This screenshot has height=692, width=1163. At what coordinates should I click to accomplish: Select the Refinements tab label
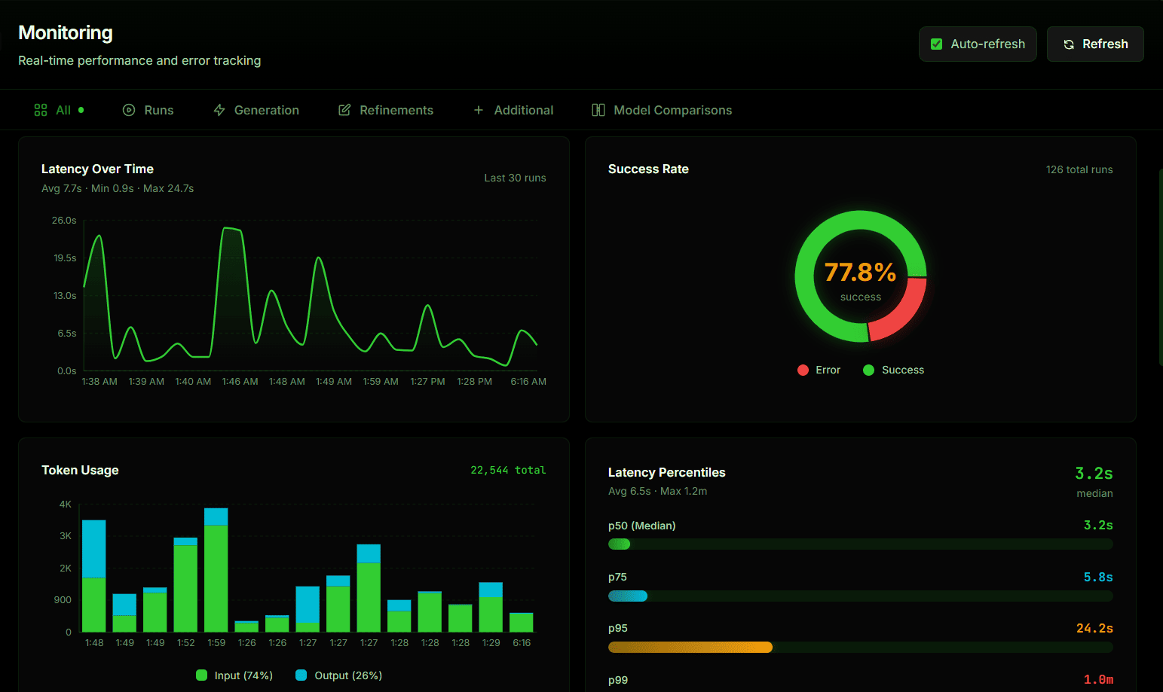click(x=396, y=110)
